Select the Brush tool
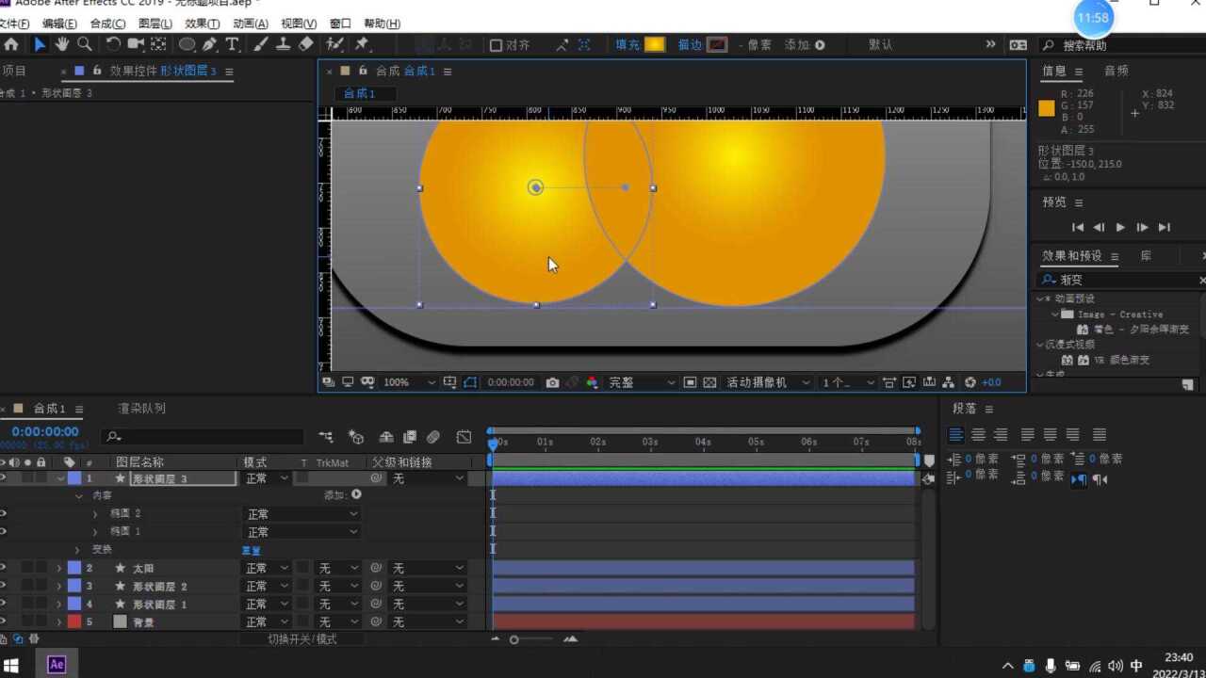1206x678 pixels. coord(261,44)
